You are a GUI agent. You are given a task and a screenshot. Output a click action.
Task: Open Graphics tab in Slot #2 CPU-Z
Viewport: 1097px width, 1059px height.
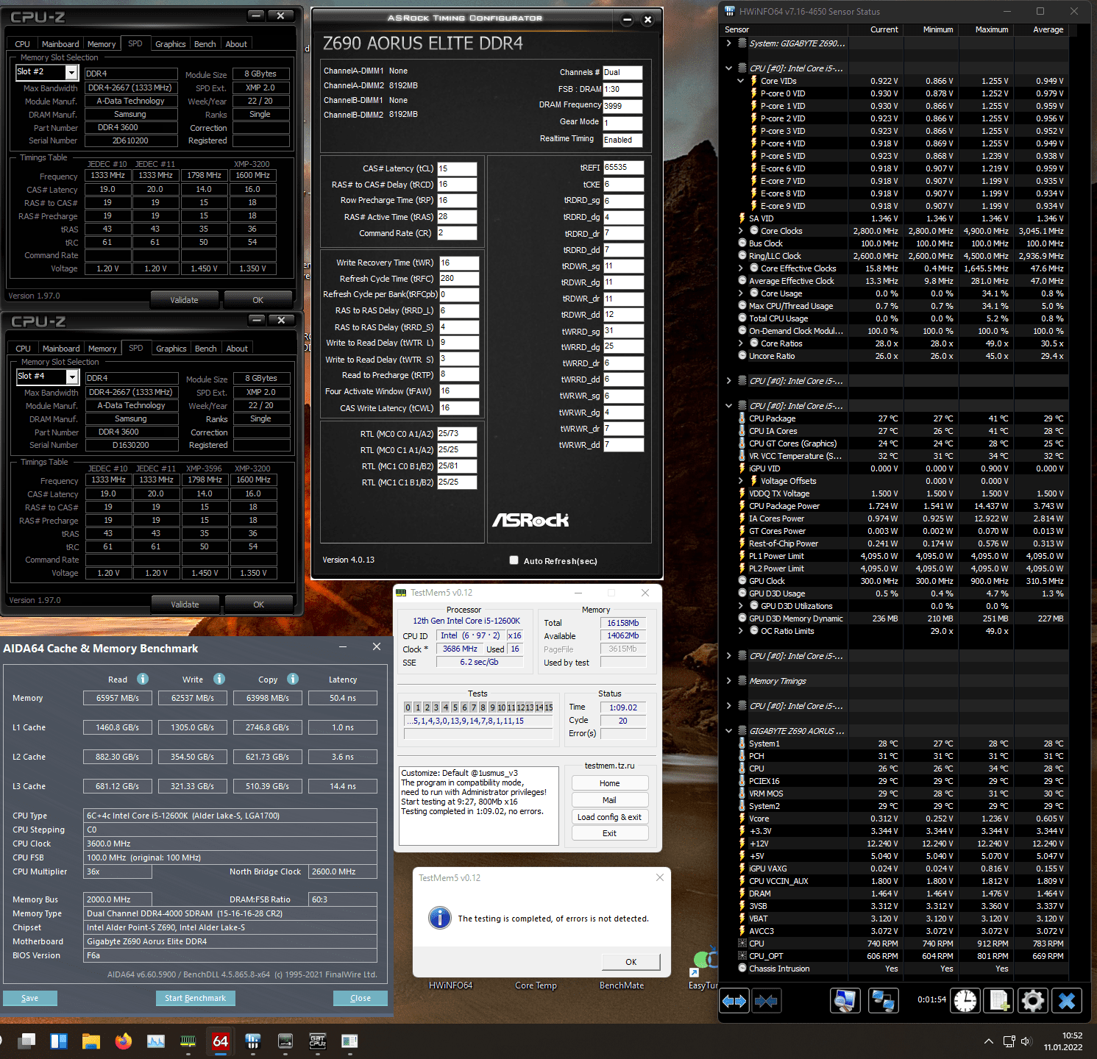click(170, 44)
